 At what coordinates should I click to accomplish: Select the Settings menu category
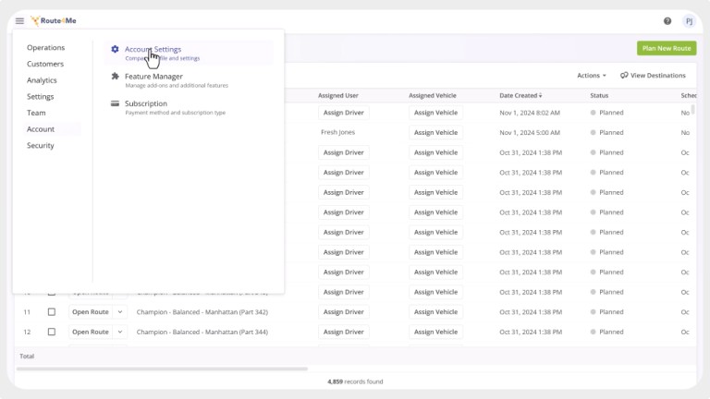click(x=41, y=96)
